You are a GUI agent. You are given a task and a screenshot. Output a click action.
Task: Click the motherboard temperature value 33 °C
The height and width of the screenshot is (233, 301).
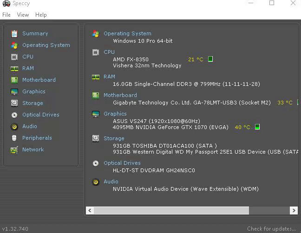(285, 103)
